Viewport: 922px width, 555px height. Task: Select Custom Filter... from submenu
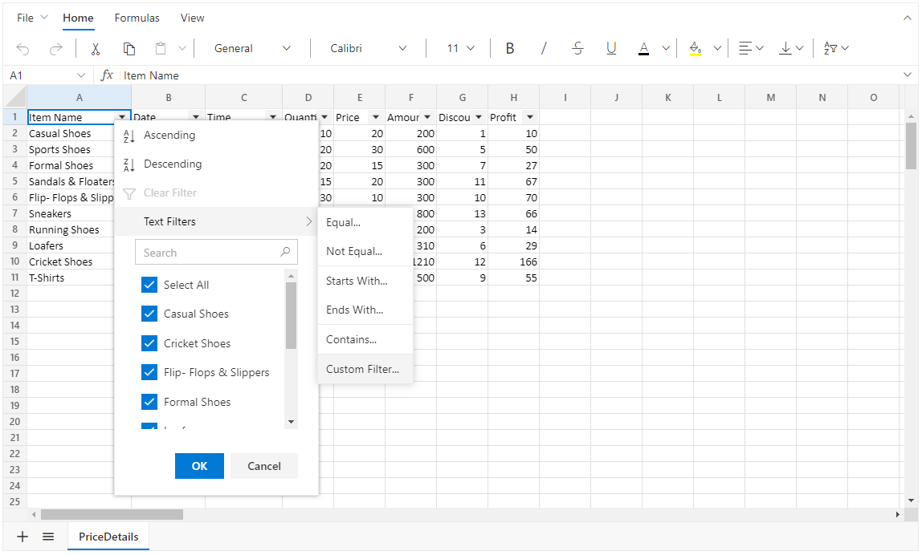362,369
